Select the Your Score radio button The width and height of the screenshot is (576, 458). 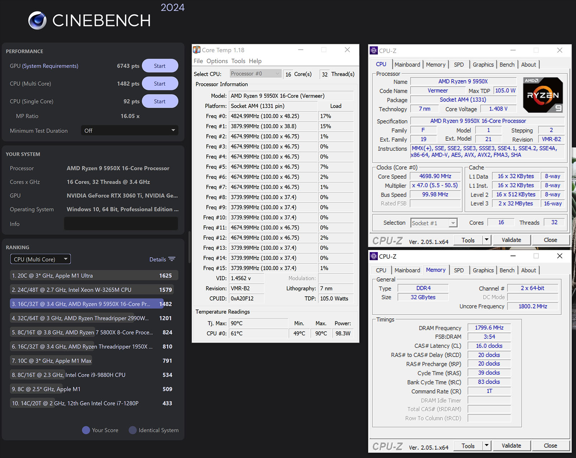point(86,430)
